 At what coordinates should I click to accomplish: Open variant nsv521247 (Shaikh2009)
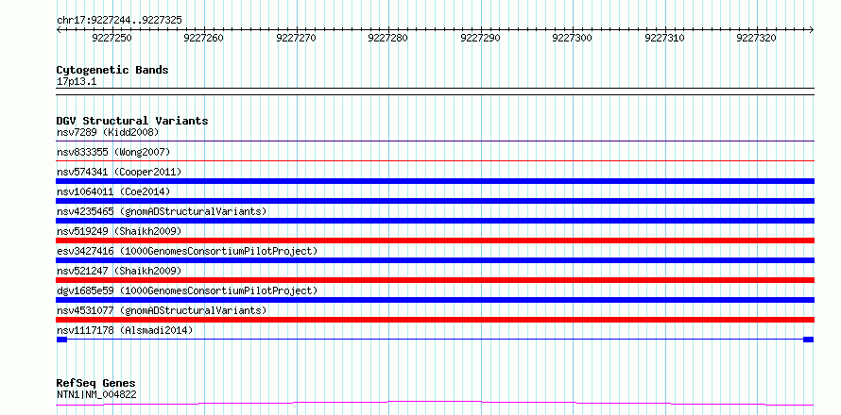coord(119,271)
